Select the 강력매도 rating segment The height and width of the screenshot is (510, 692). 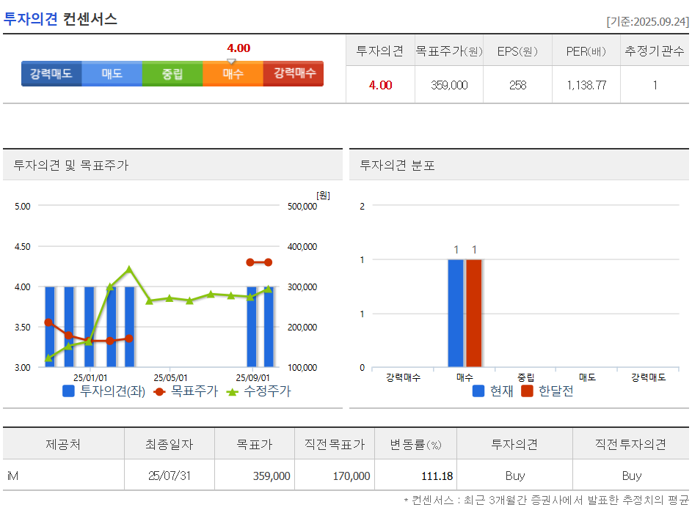click(x=51, y=73)
